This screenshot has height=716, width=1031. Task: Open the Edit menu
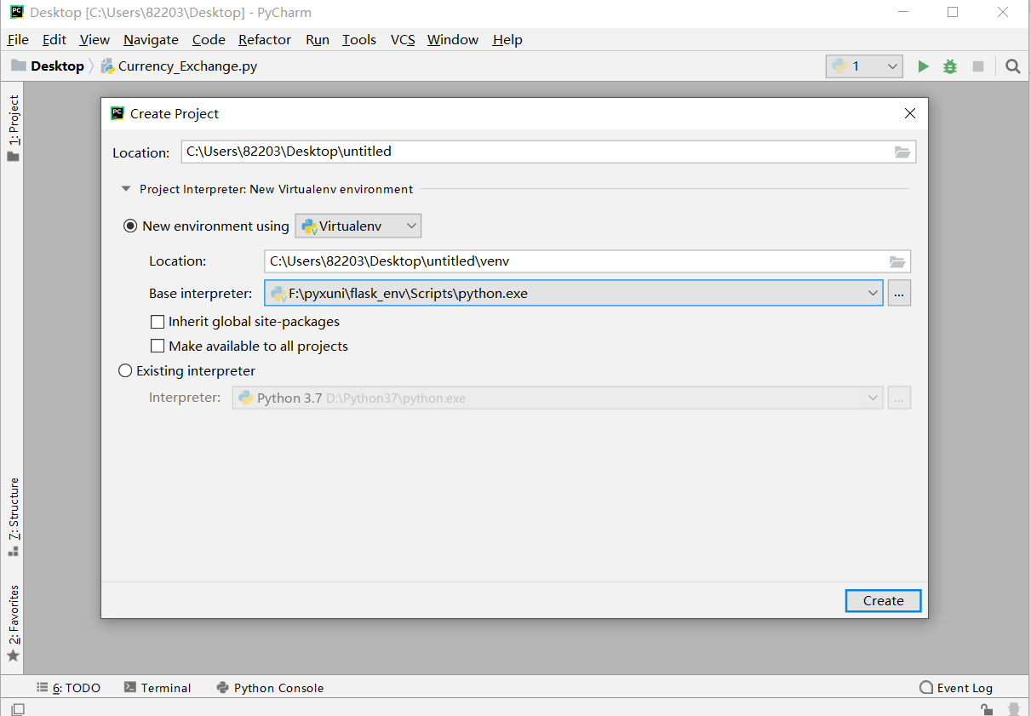click(x=54, y=40)
